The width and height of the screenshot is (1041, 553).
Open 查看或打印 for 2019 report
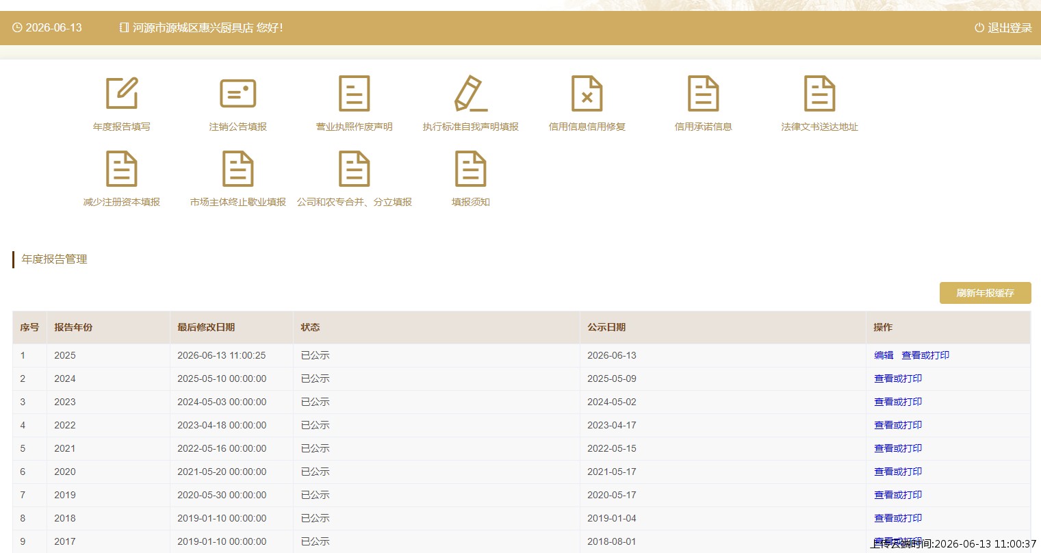tap(898, 495)
